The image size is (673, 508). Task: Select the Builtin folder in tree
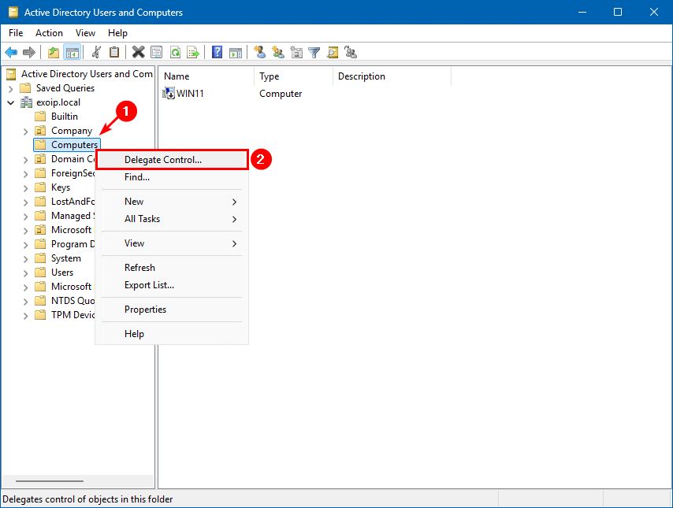[64, 117]
